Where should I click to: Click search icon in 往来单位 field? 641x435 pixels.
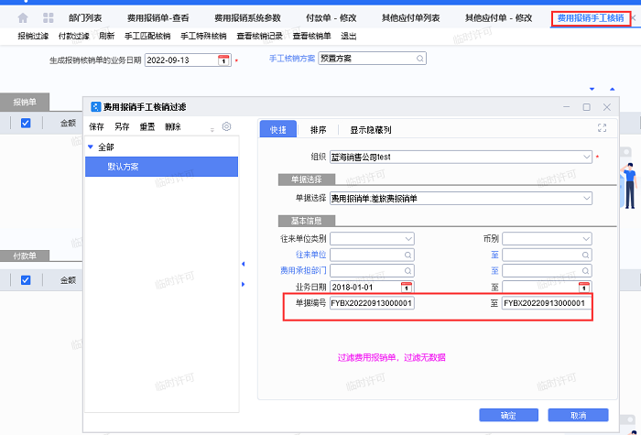[x=407, y=254]
